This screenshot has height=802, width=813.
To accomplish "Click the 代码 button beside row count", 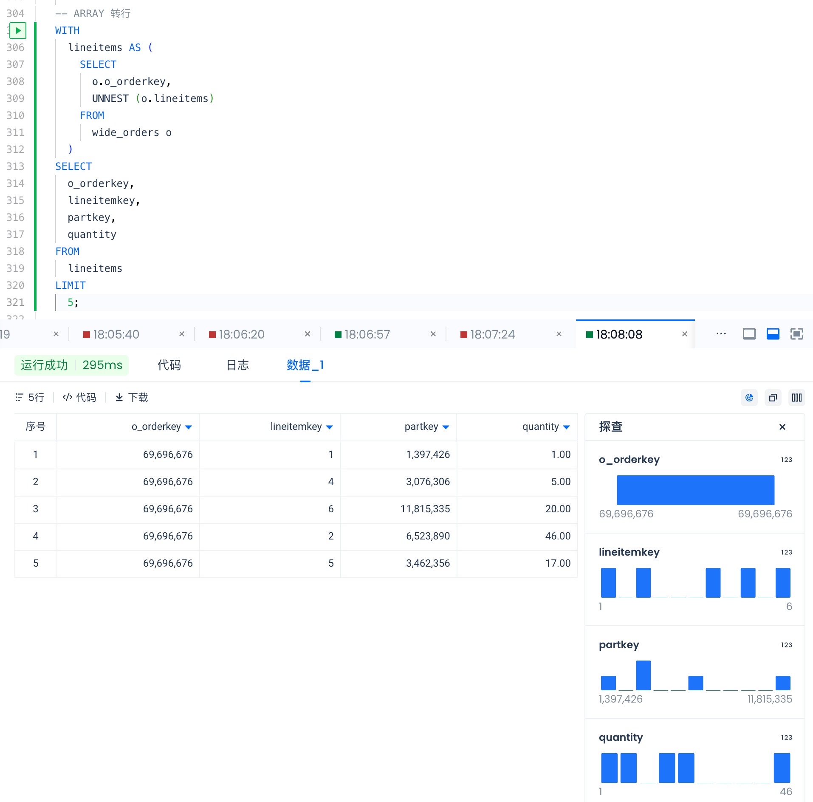I will (79, 398).
